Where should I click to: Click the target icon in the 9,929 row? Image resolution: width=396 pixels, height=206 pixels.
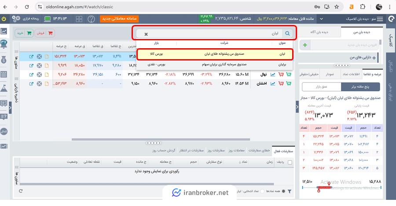pos(39,66)
